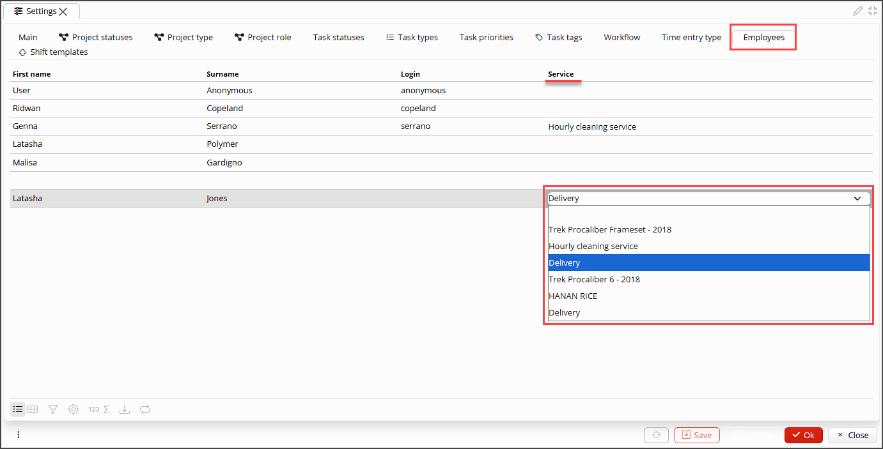Click the Polymer surname cell

(x=223, y=144)
